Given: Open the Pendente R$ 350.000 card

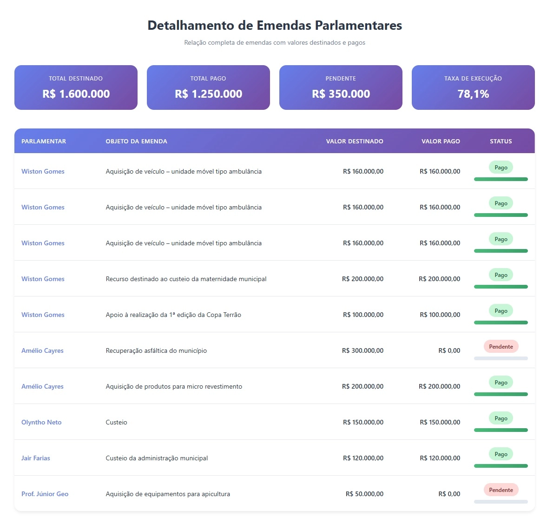Looking at the screenshot, I should [x=341, y=87].
